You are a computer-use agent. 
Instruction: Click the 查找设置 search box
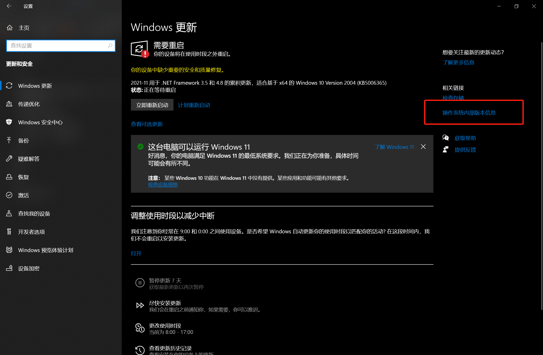(61, 46)
